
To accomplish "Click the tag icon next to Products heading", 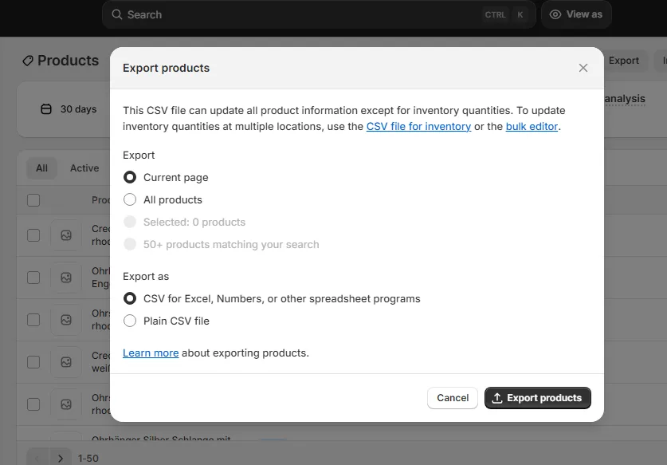I will (x=27, y=60).
